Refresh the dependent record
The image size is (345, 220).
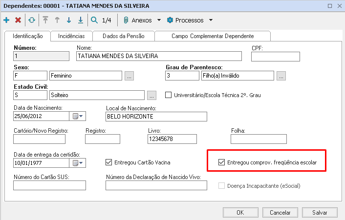click(x=32, y=20)
